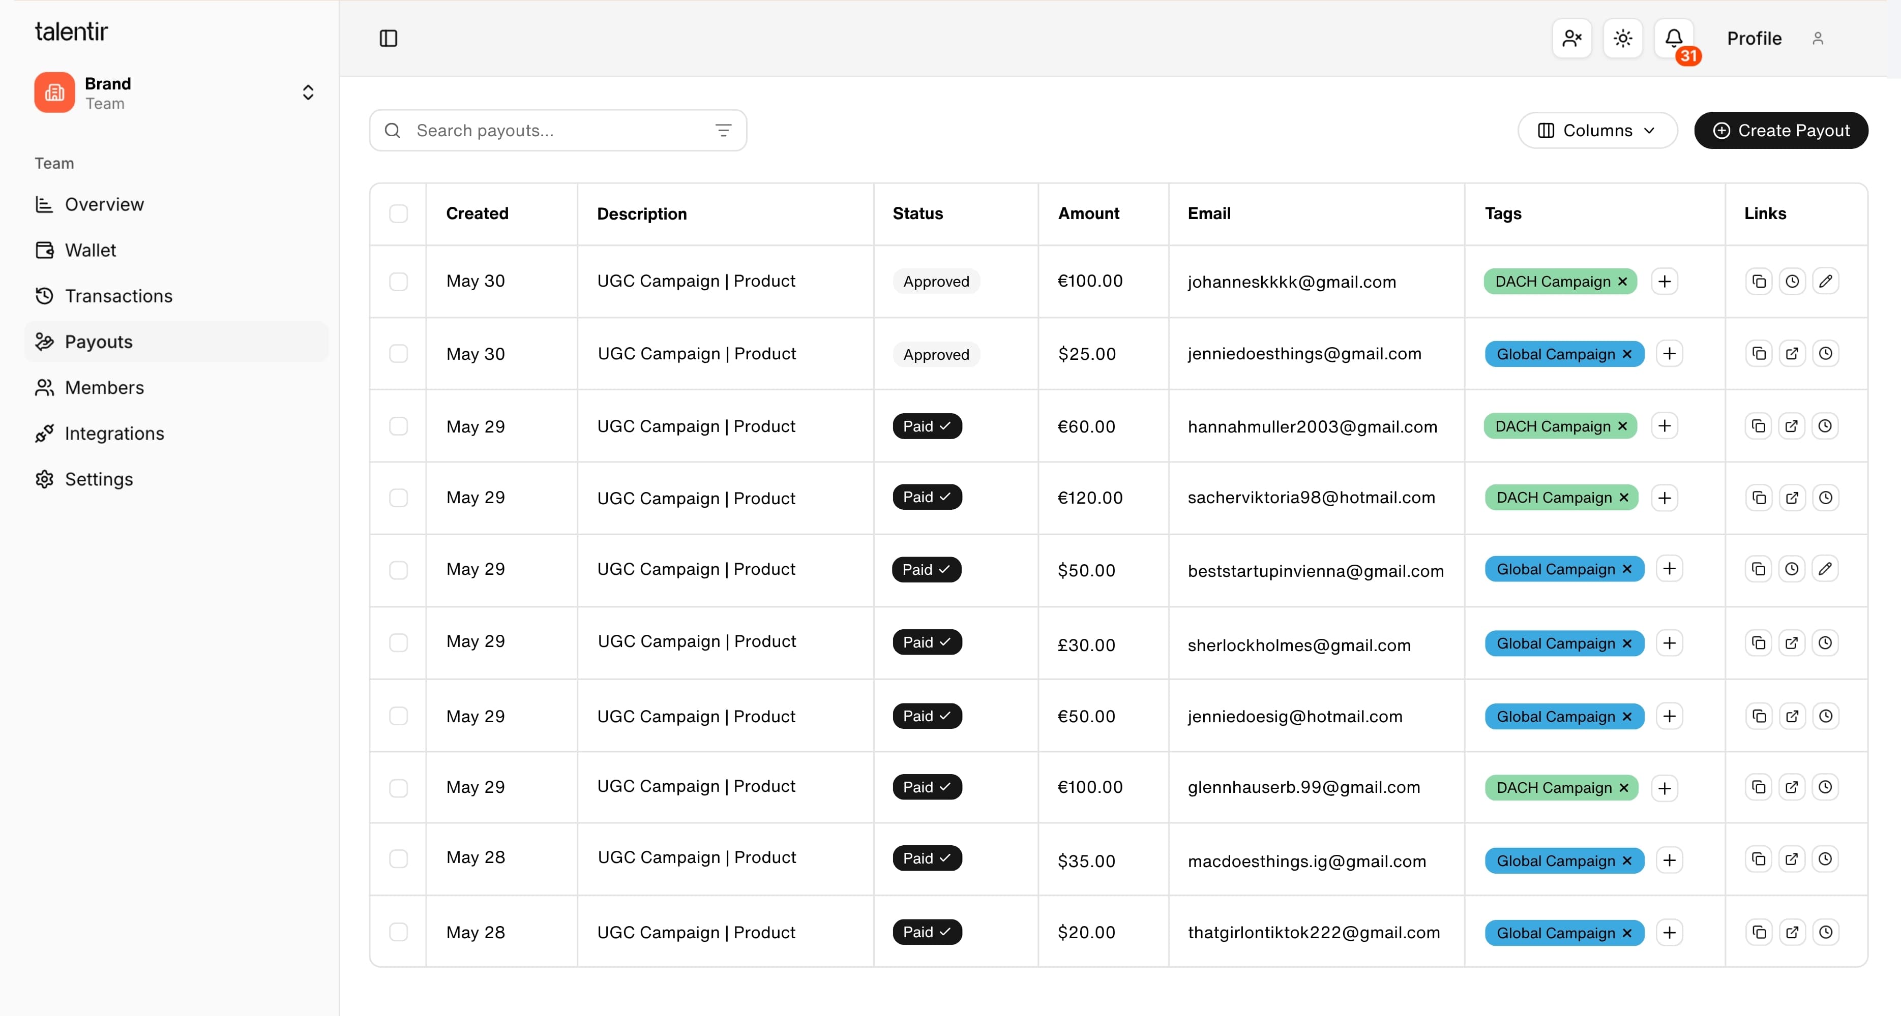The height and width of the screenshot is (1016, 1901).
Task: Tick checkbox for £30.00 sherlockholmes row
Action: [x=399, y=643]
